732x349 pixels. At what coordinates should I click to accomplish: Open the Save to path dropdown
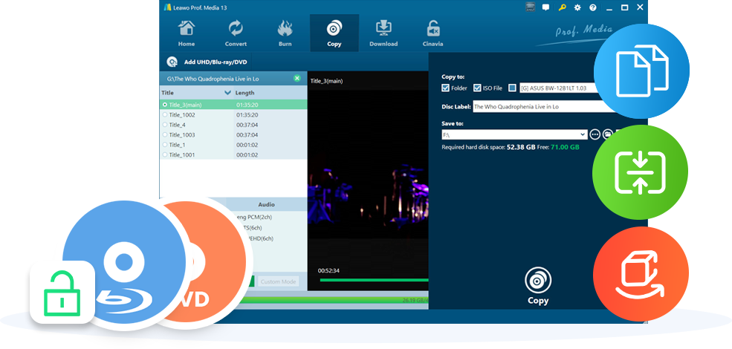click(x=583, y=134)
